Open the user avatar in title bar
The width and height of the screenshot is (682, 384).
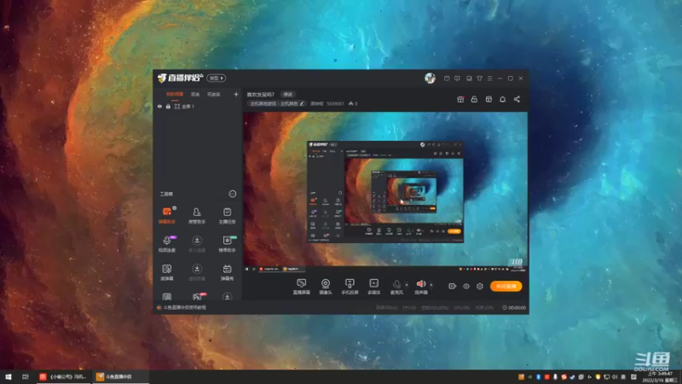coord(430,78)
